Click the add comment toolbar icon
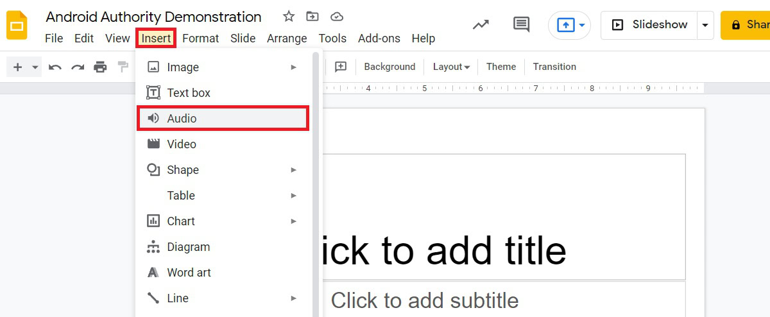 coord(341,67)
